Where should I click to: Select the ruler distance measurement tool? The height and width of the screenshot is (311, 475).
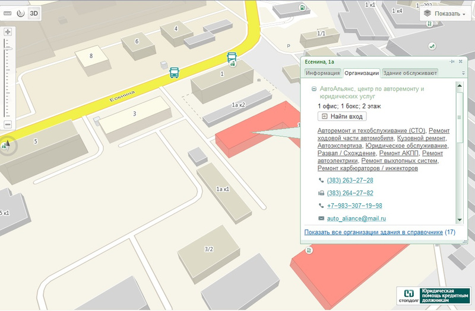8,13
